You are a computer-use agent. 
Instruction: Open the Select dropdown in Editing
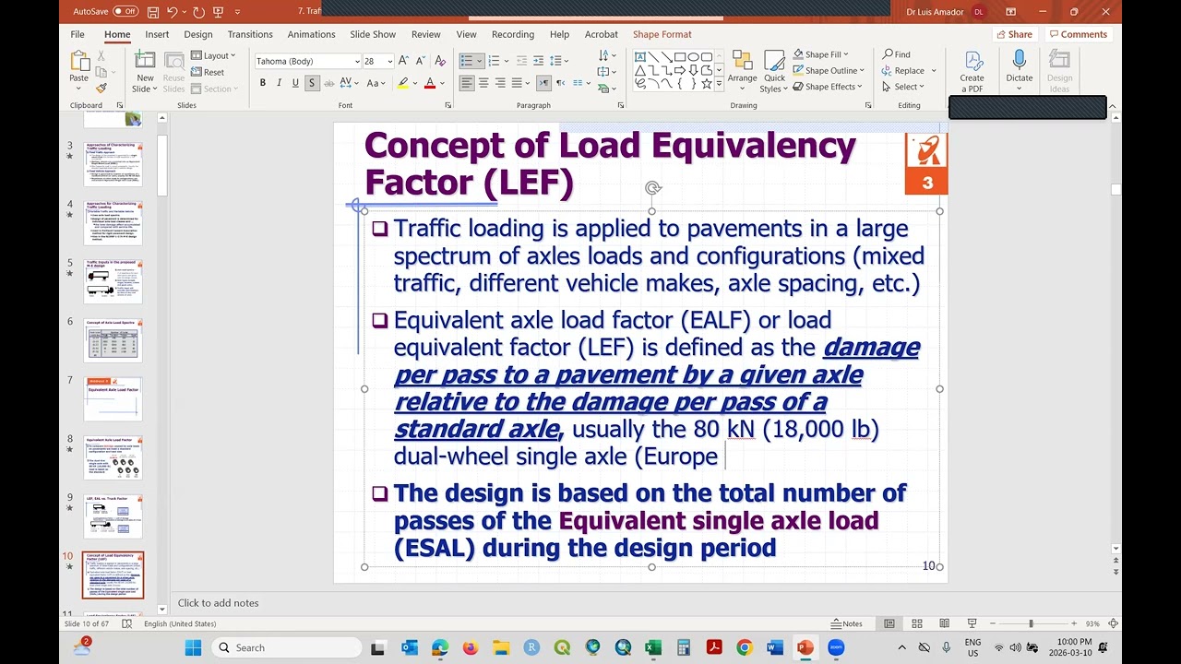pyautogui.click(x=903, y=87)
